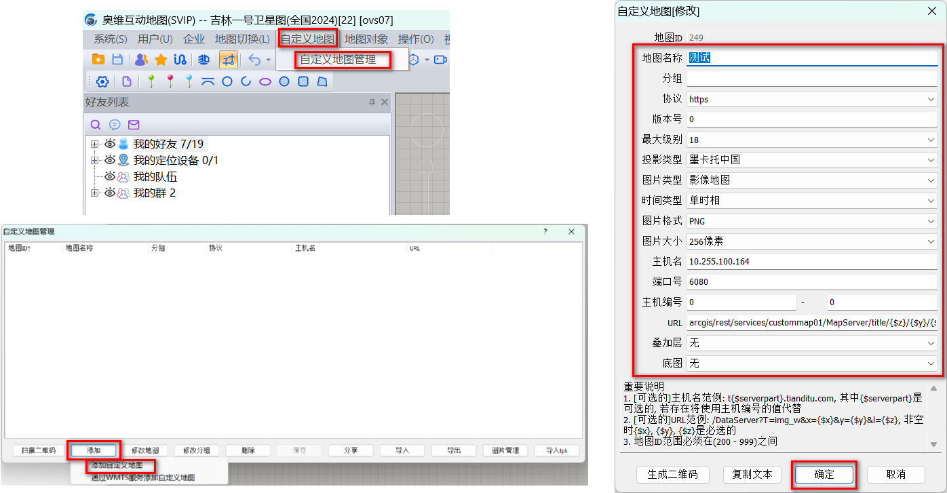
Task: Click the 主机名 input field
Action: coord(812,262)
